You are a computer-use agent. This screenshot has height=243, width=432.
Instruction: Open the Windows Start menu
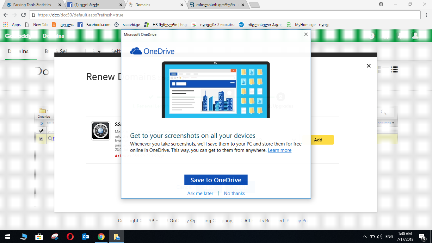tap(8, 237)
